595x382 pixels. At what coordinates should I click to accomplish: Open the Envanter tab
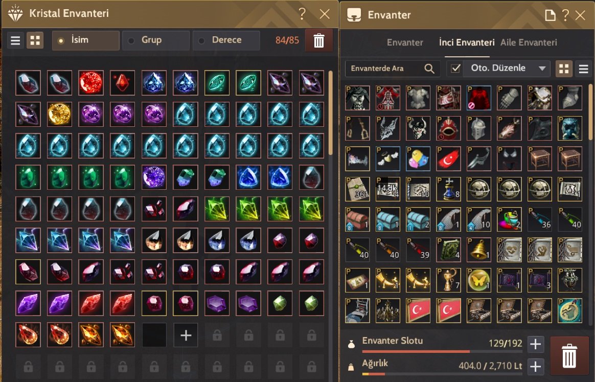pyautogui.click(x=405, y=42)
